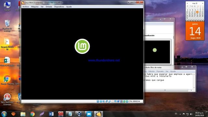The width and height of the screenshot is (208, 117).
Task: Click mouse integration icon in VirtualBox status bar
Action: tap(124, 101)
